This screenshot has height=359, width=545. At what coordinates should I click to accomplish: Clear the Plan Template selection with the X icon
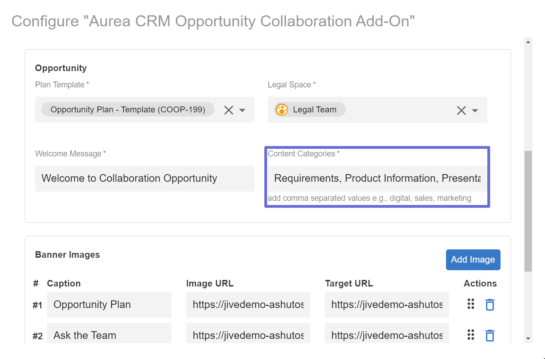coord(229,110)
